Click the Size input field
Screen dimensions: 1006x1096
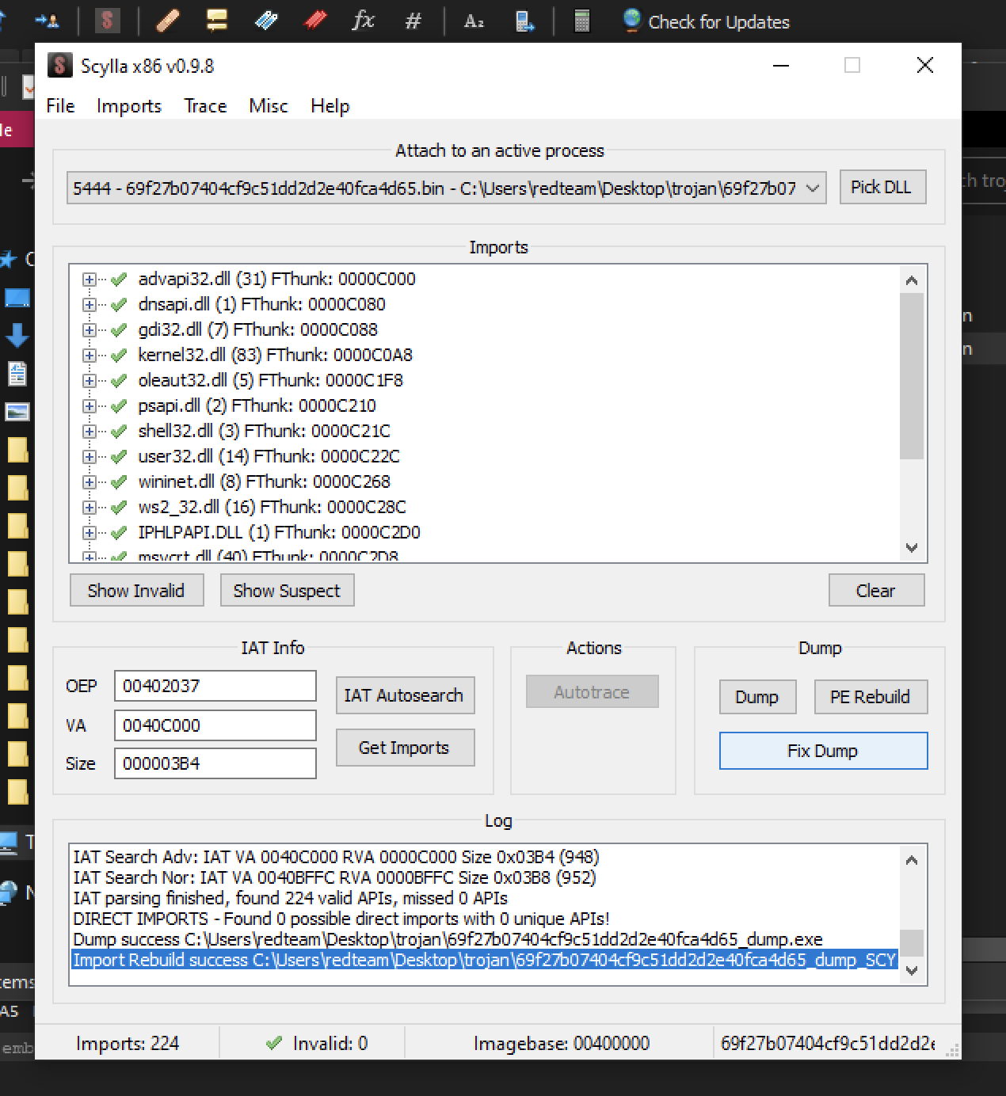[x=215, y=763]
